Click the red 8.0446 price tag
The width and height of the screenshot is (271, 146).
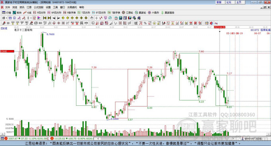coord(7,51)
